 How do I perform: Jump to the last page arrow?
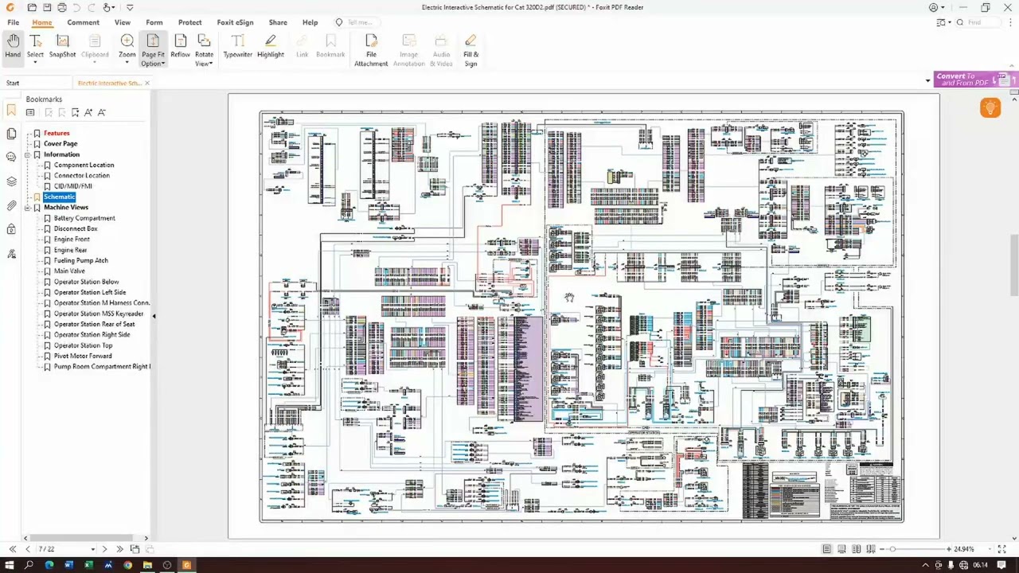(x=119, y=549)
